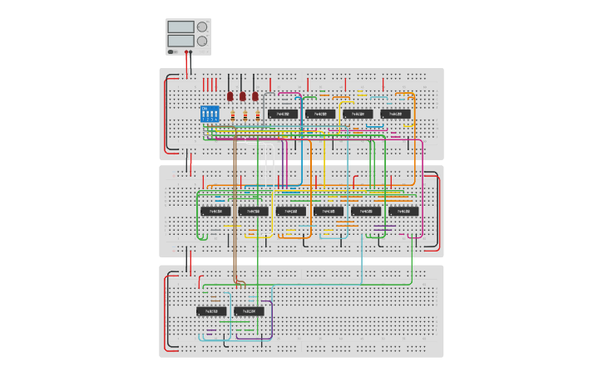Select the rightmost IC chip on middle breadboard

pyautogui.click(x=403, y=211)
